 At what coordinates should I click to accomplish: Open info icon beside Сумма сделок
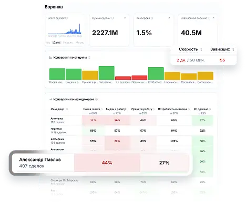click(112, 18)
